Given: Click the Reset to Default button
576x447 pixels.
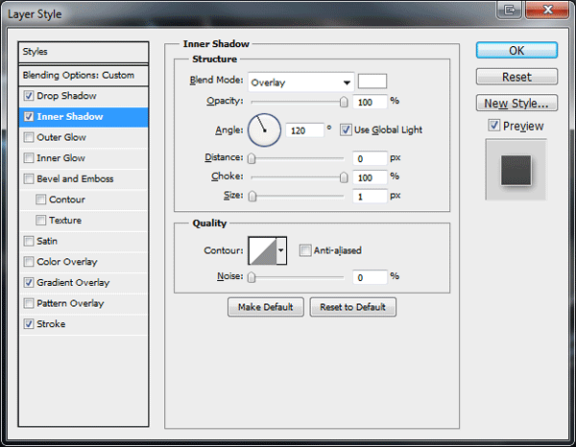Looking at the screenshot, I should coord(352,307).
